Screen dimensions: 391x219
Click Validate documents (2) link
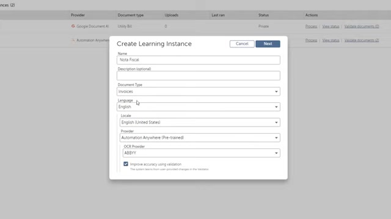(x=362, y=40)
